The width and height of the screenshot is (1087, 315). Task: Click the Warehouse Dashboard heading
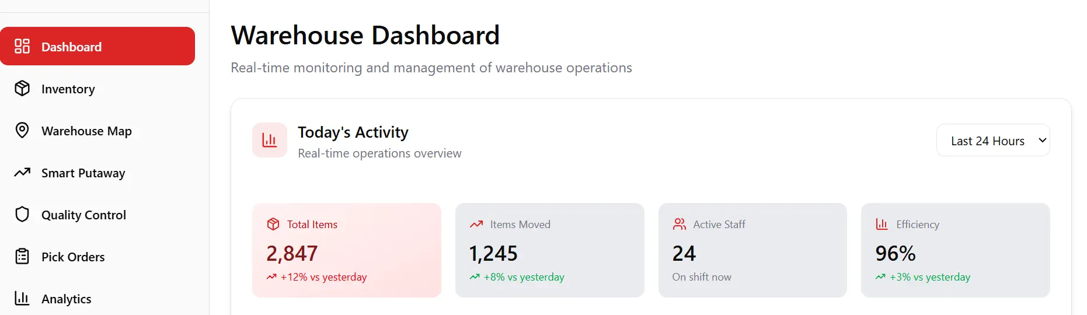[365, 35]
